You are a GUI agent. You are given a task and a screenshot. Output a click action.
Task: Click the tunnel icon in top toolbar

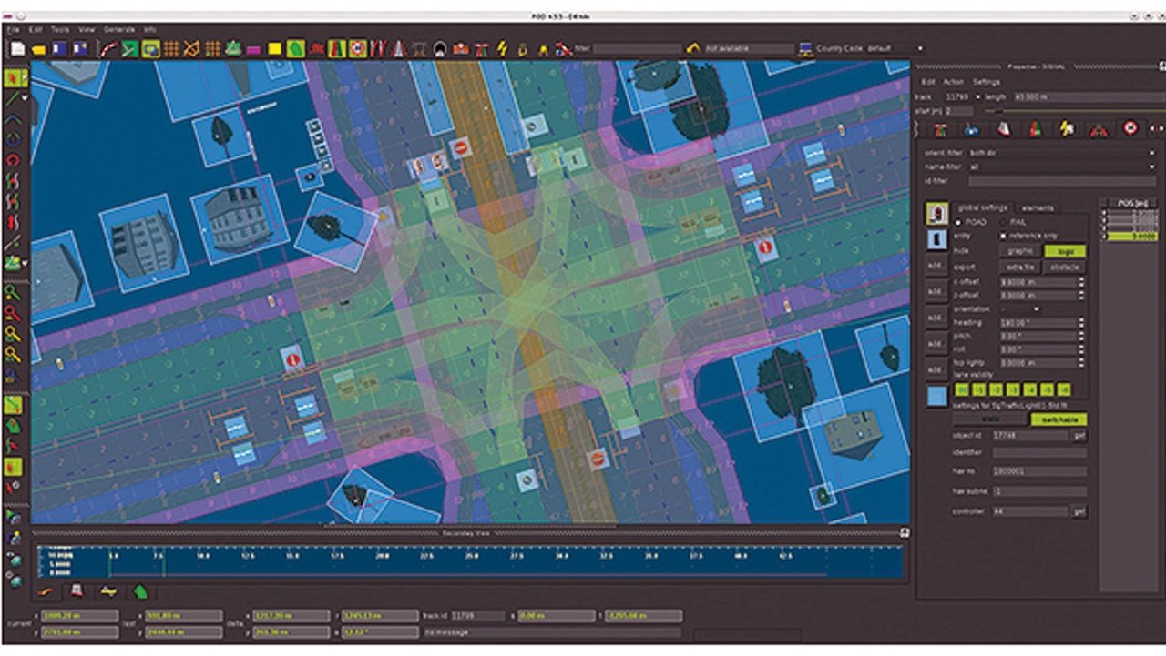(x=440, y=49)
